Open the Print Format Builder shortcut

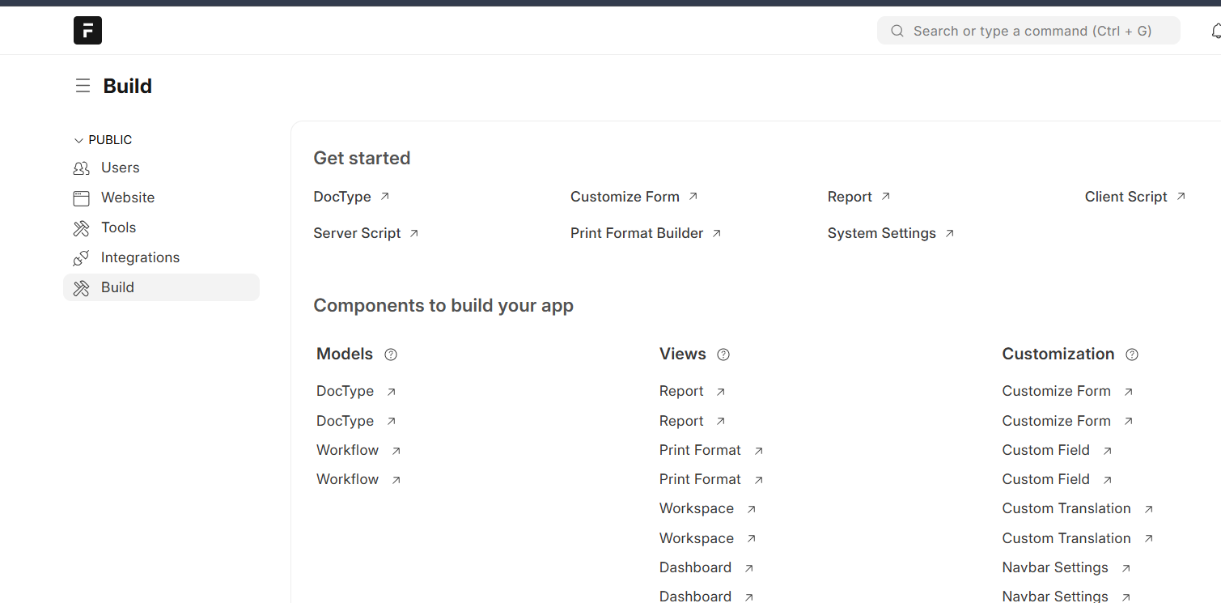pyautogui.click(x=636, y=233)
